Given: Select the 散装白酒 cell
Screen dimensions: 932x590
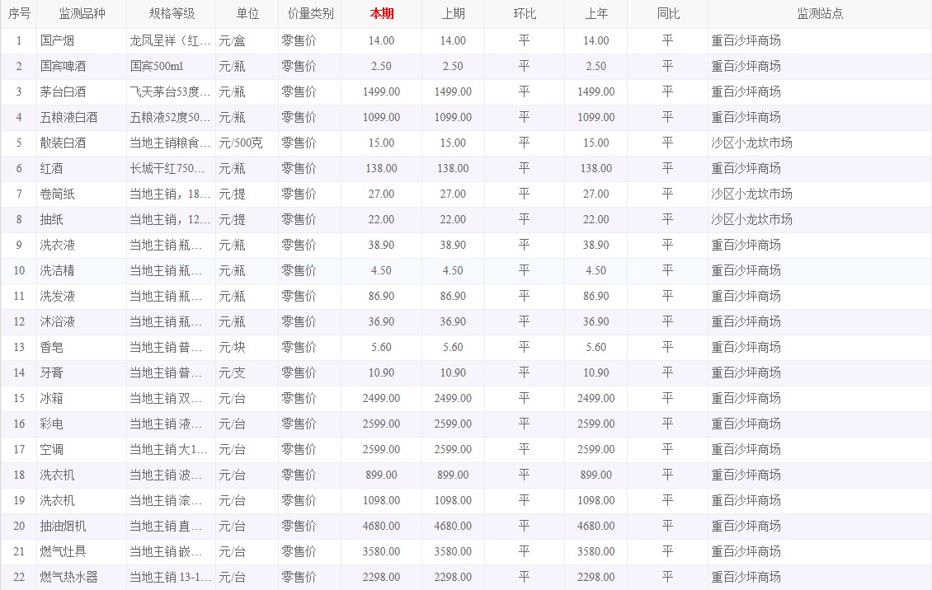Looking at the screenshot, I should click(63, 143).
